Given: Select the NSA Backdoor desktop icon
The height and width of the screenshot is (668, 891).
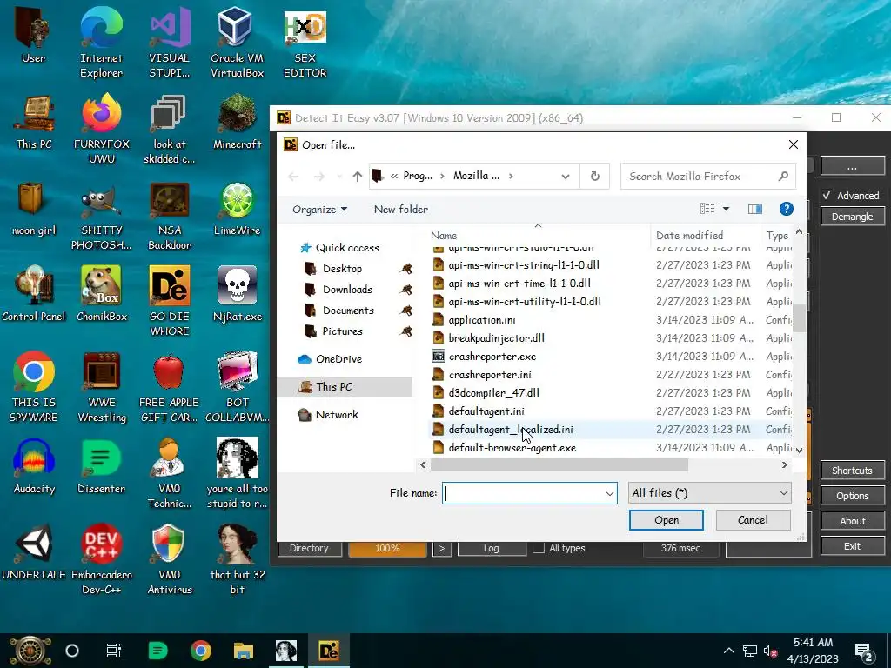Looking at the screenshot, I should [x=170, y=216].
